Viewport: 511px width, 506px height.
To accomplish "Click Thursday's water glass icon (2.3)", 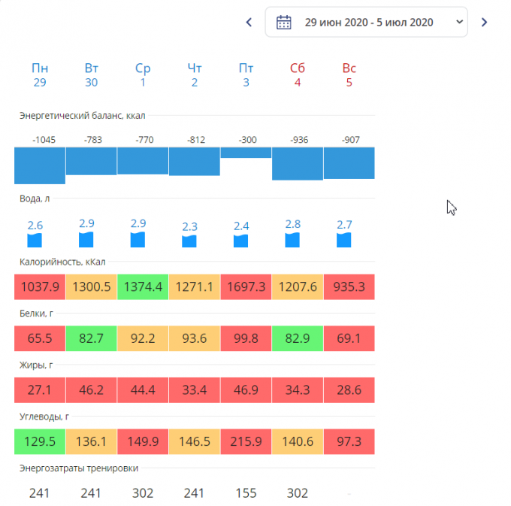I will [x=189, y=241].
